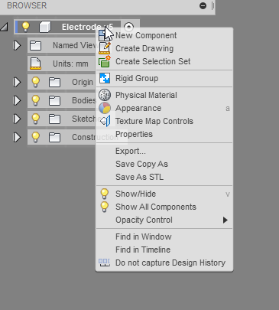The width and height of the screenshot is (279, 310).
Task: Select the Electrode v5 tree label
Action: tap(87, 27)
